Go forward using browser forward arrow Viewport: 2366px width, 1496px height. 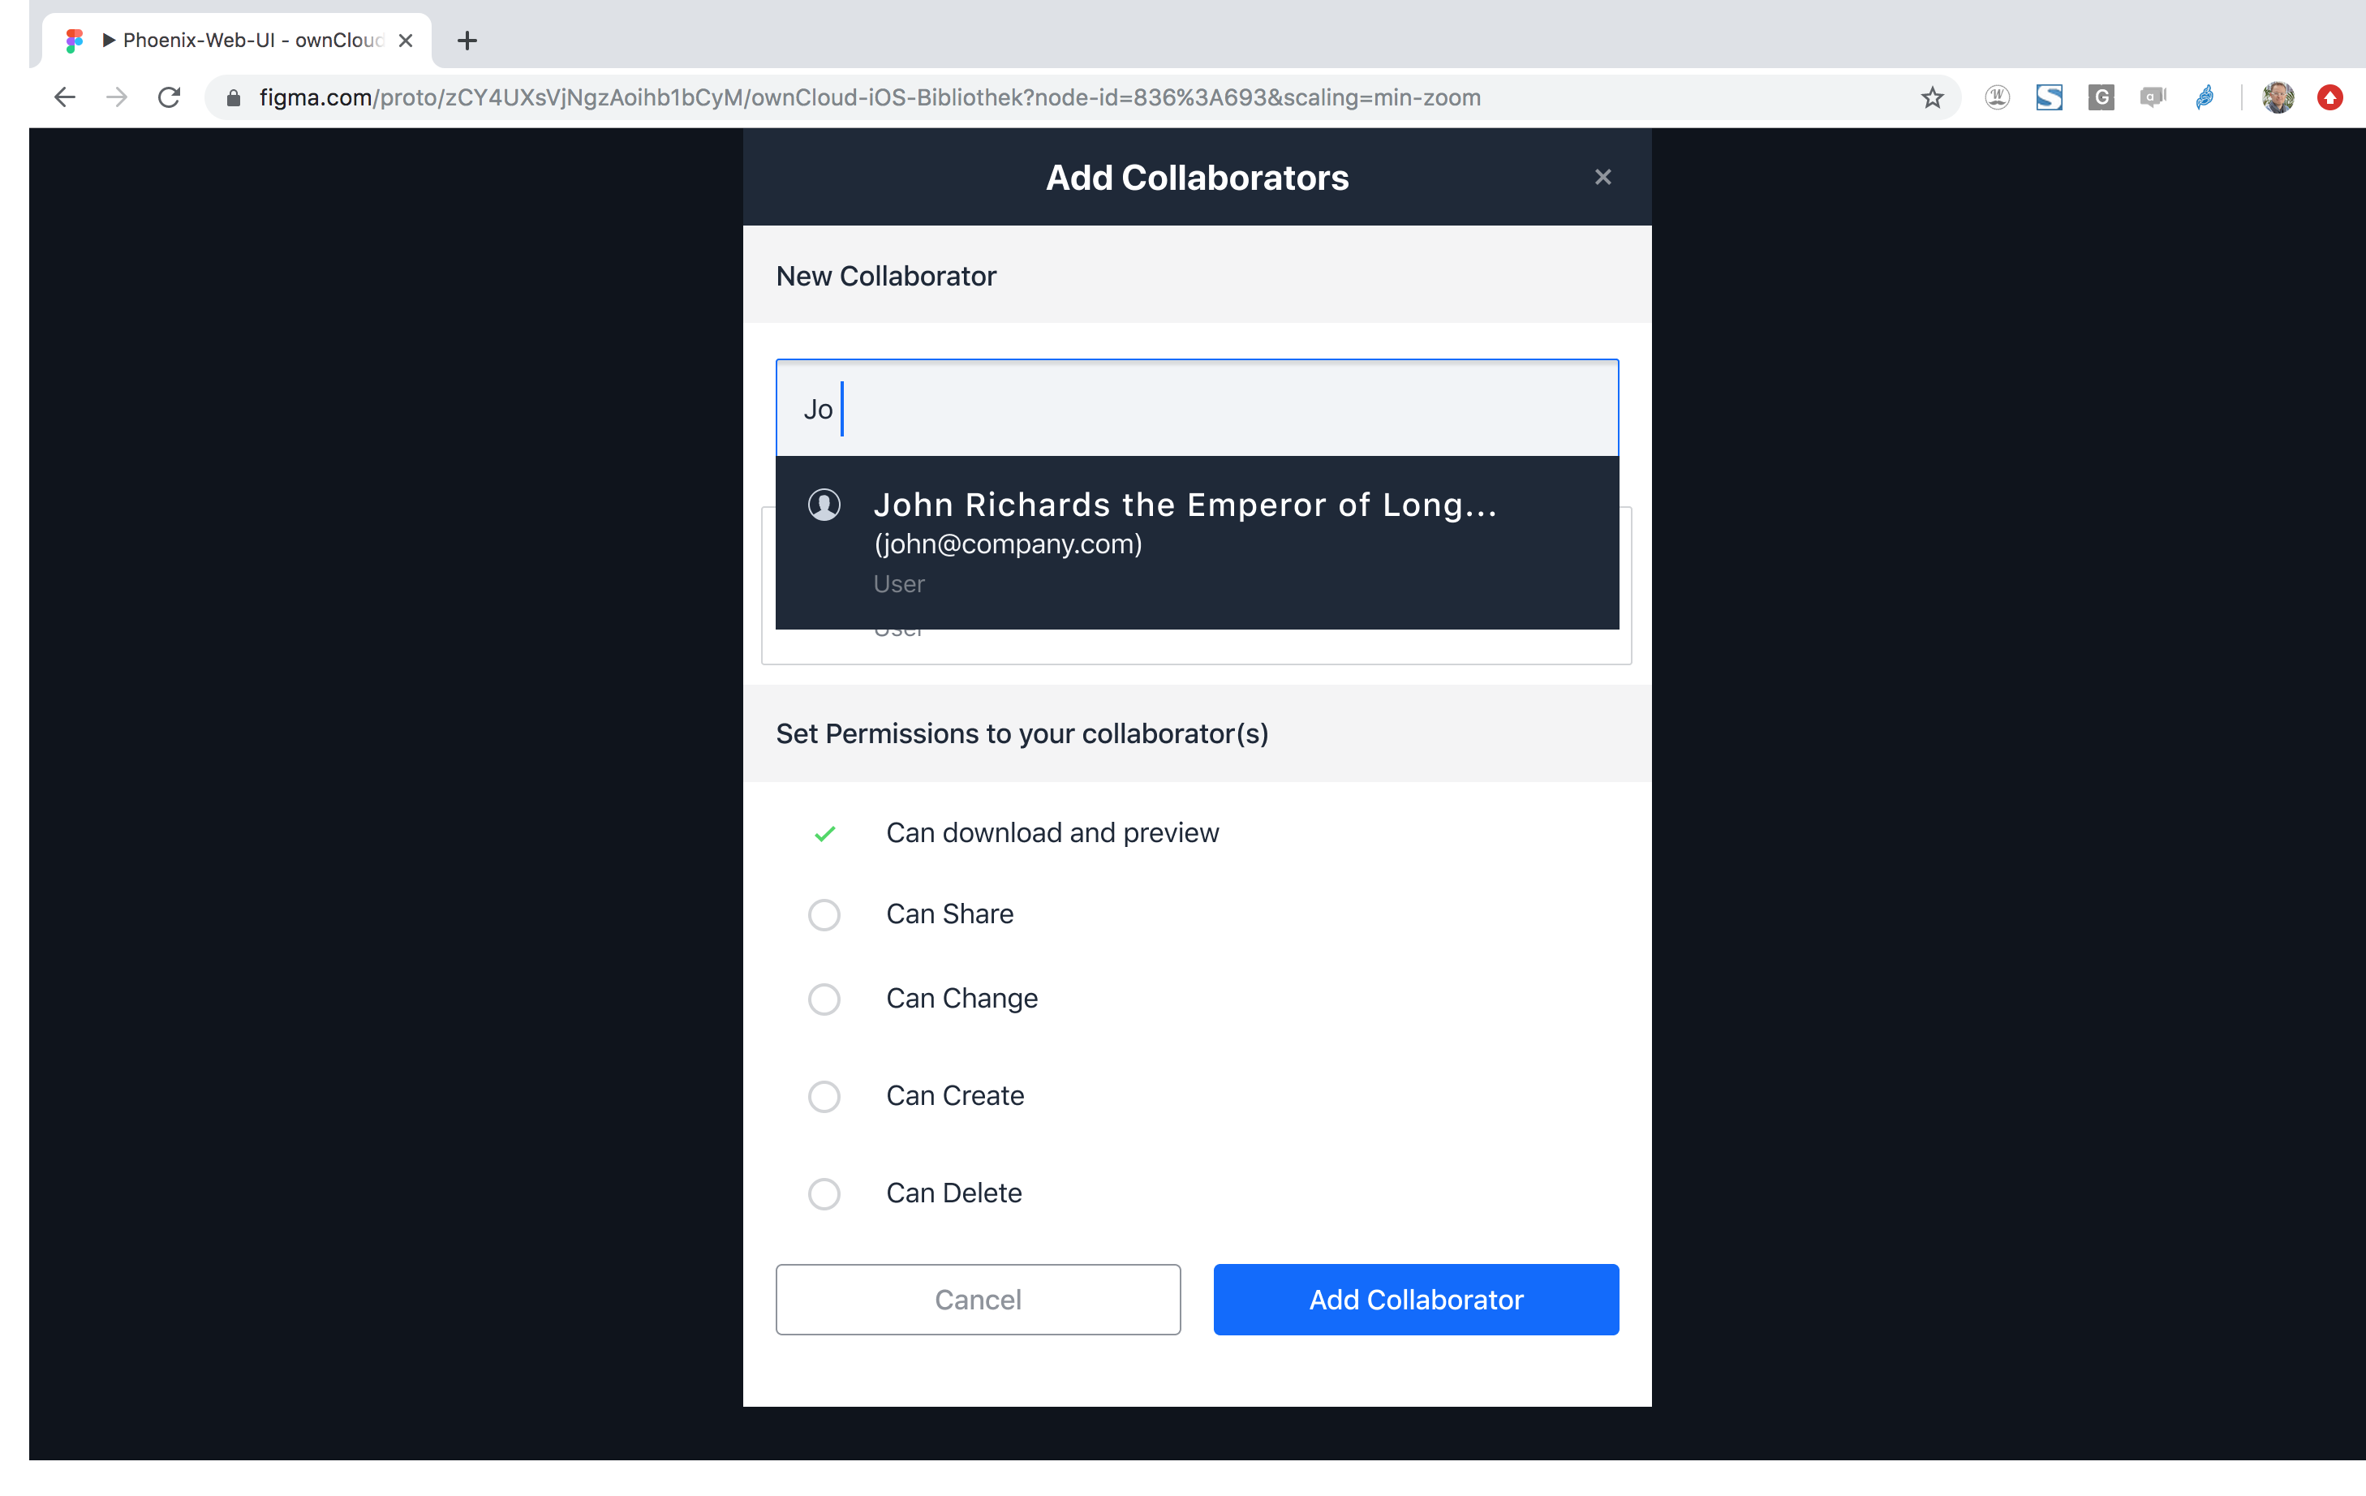point(117,97)
